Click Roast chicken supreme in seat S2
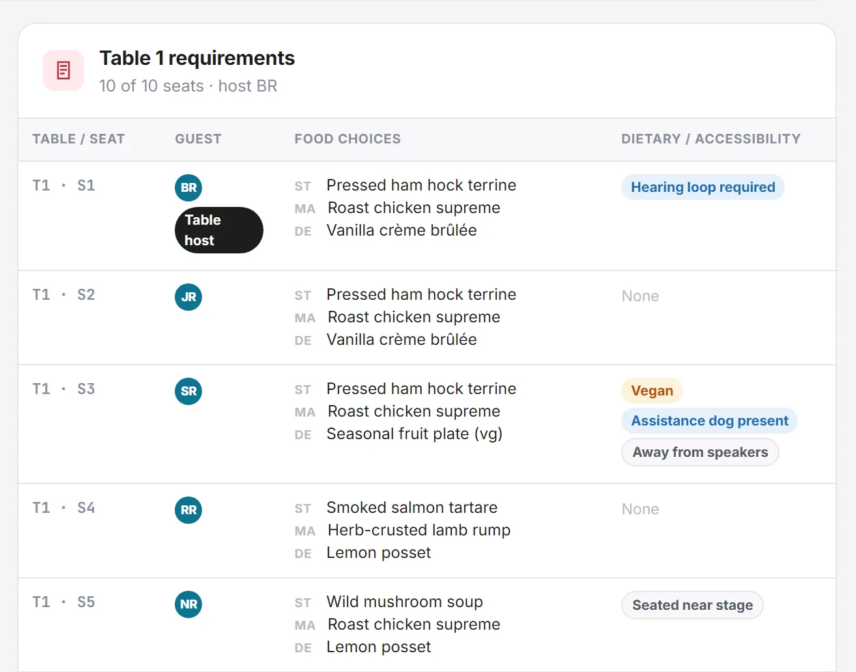The image size is (856, 672). click(414, 317)
